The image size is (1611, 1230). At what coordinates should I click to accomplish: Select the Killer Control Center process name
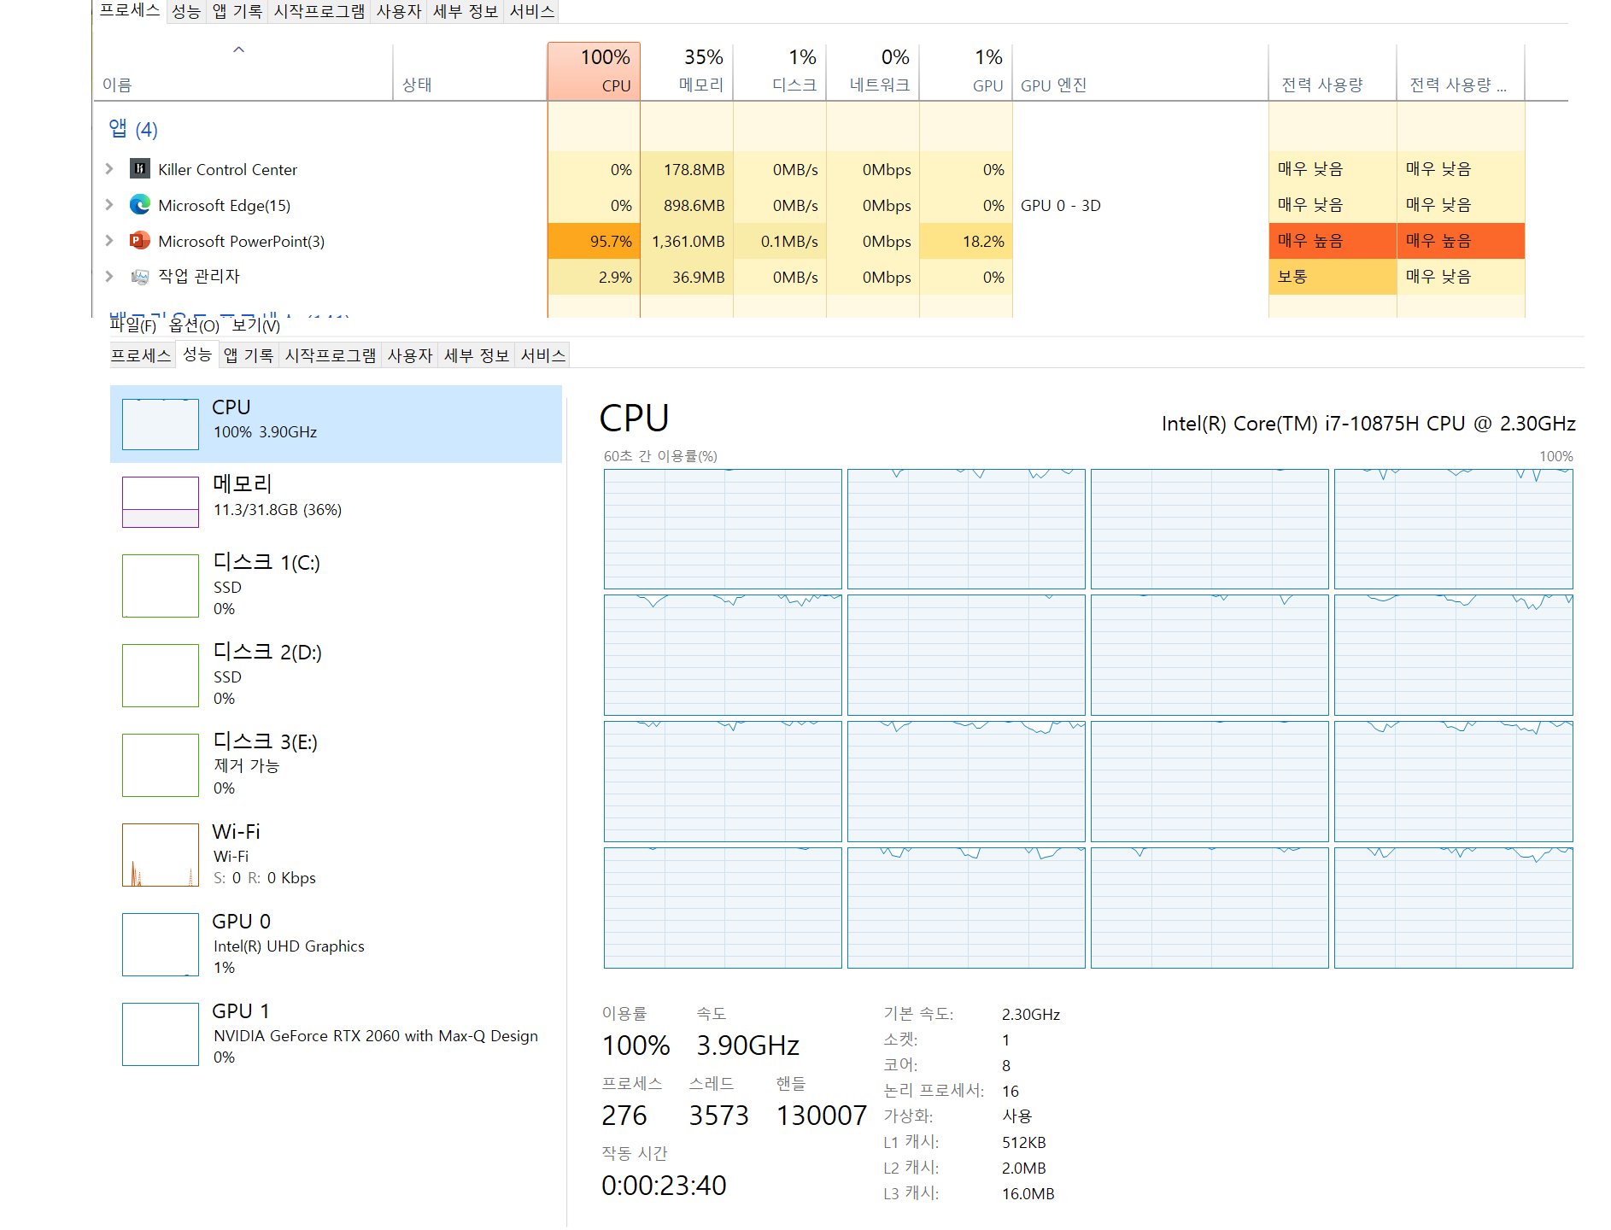click(x=227, y=169)
